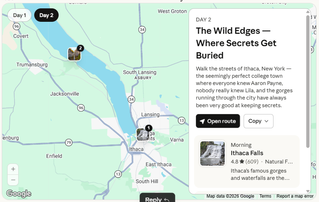The width and height of the screenshot is (319, 202).
Task: Zoom in on the map
Action: (x=13, y=169)
